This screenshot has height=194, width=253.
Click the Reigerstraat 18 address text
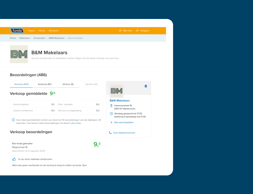20,147
